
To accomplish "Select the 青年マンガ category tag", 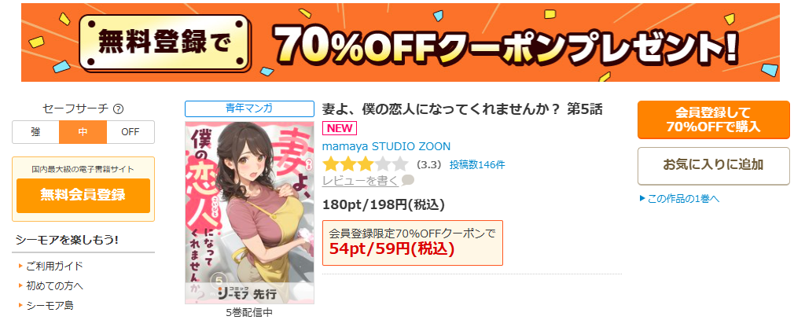I will click(x=250, y=109).
